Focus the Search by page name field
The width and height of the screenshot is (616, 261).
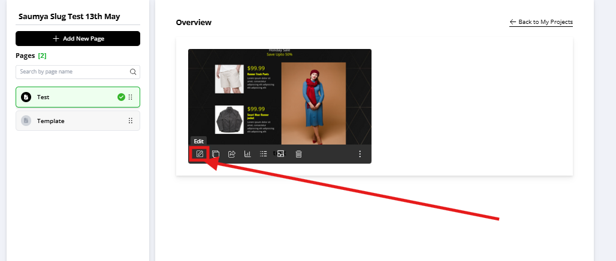tap(78, 72)
